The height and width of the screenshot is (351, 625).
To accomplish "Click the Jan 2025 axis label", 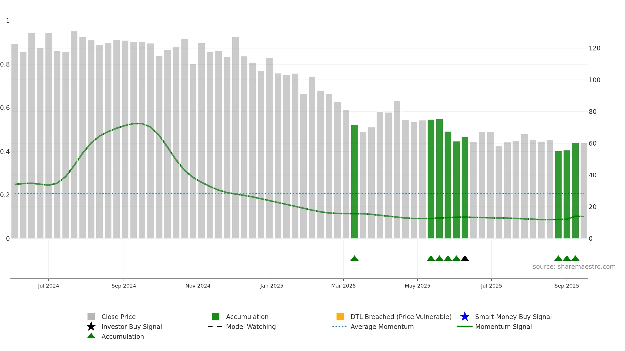I will [272, 286].
